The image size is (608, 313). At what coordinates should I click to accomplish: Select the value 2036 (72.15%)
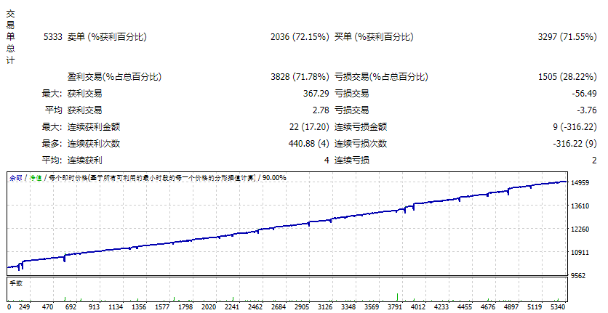point(300,37)
